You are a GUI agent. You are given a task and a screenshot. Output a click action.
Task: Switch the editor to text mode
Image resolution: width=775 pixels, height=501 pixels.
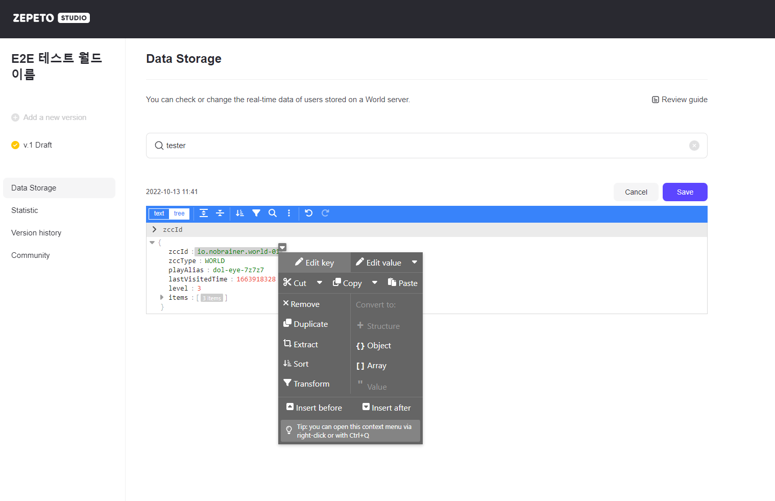(x=159, y=213)
